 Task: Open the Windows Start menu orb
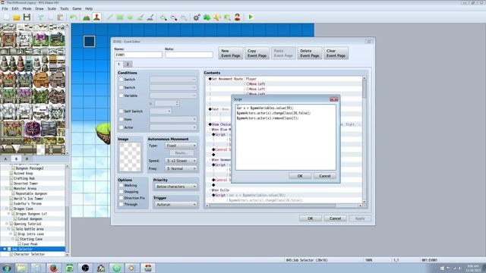pos(7,268)
